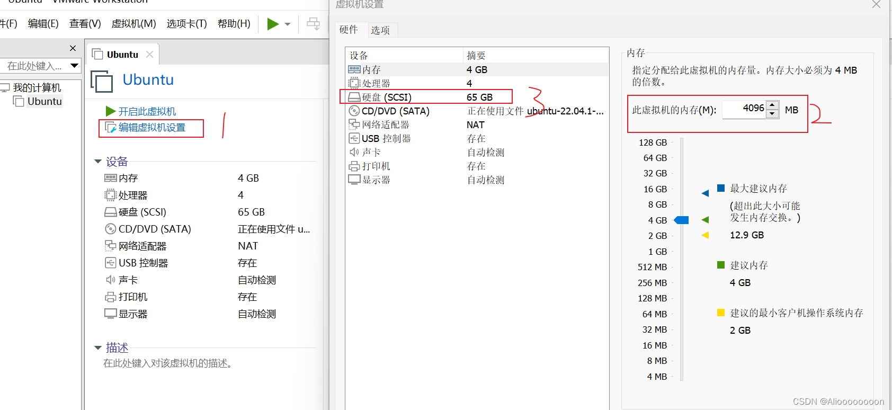892x410 pixels.
Task: Click 65 GB summary in settings hard disk row
Action: pos(479,97)
